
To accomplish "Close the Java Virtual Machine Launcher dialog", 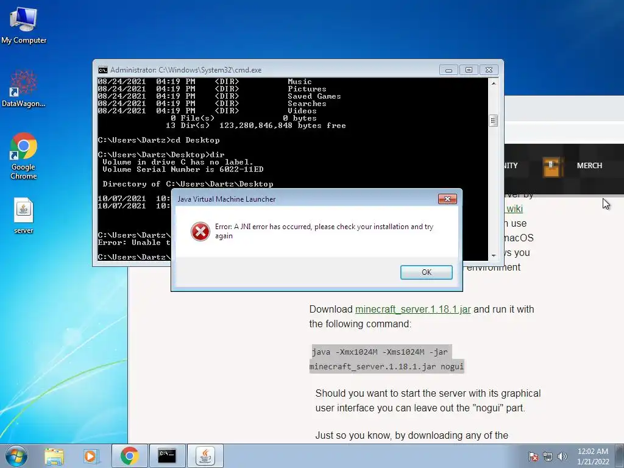I will [x=447, y=199].
